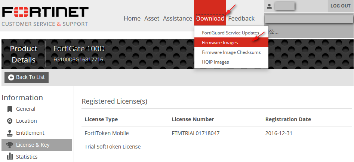Click the user profile icon

point(269,6)
